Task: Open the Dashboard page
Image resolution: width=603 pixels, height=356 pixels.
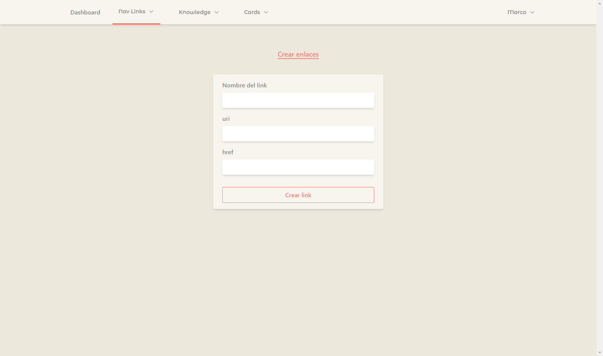Action: click(x=85, y=12)
